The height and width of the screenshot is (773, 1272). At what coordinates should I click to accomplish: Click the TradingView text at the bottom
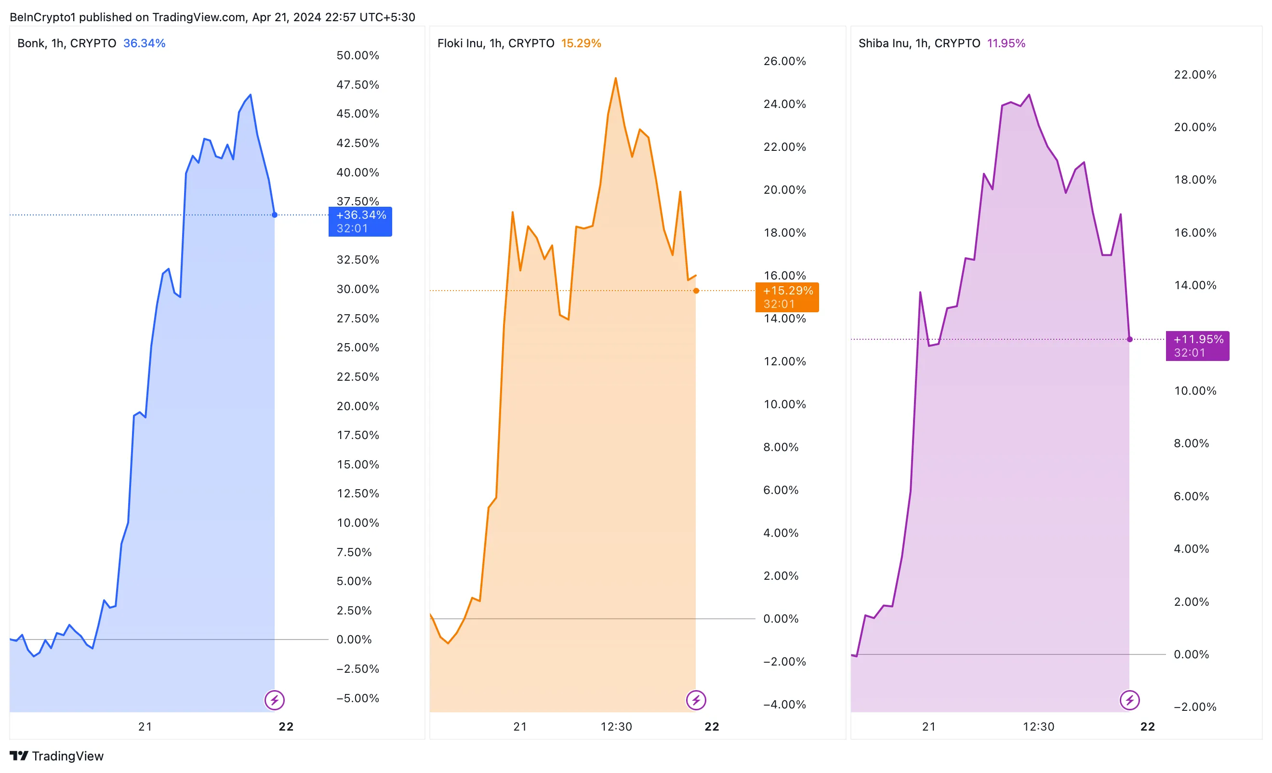(67, 756)
